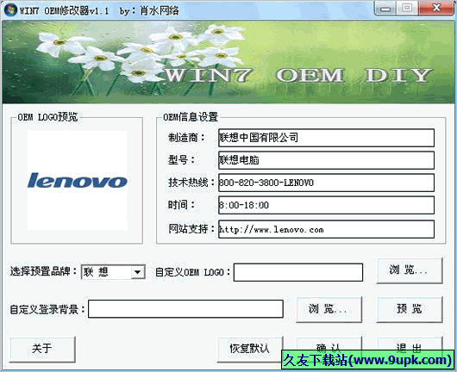This screenshot has width=457, height=372.
Task: Click the OEM LOGO预览 group label
Action: pyautogui.click(x=47, y=117)
